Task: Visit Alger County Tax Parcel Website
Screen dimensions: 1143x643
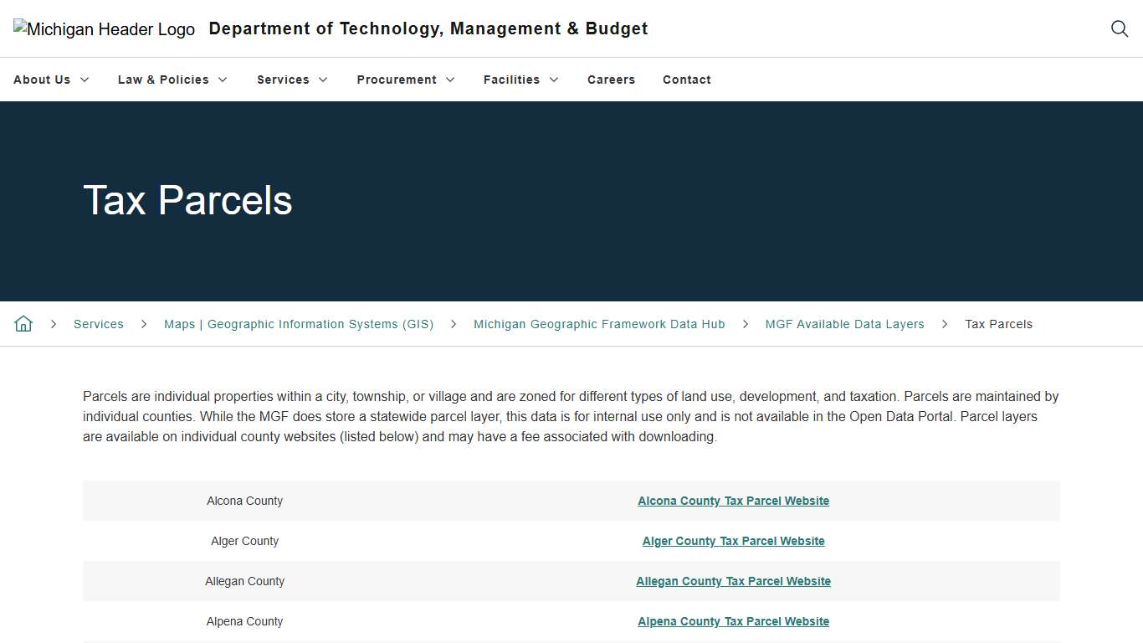Action: coord(733,541)
